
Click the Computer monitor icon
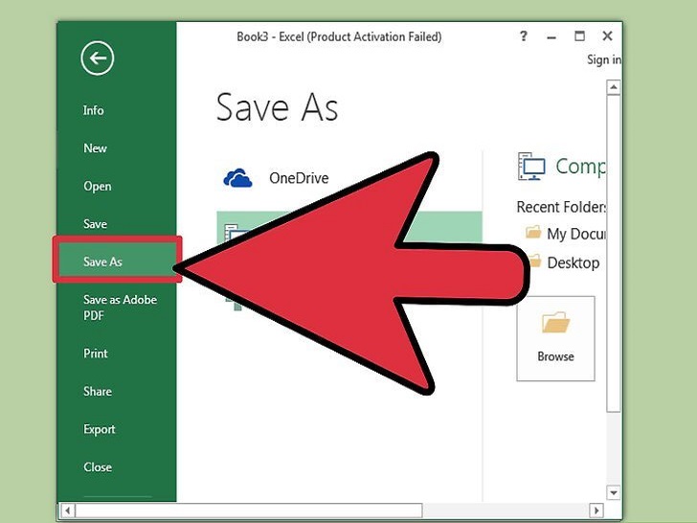pyautogui.click(x=531, y=167)
